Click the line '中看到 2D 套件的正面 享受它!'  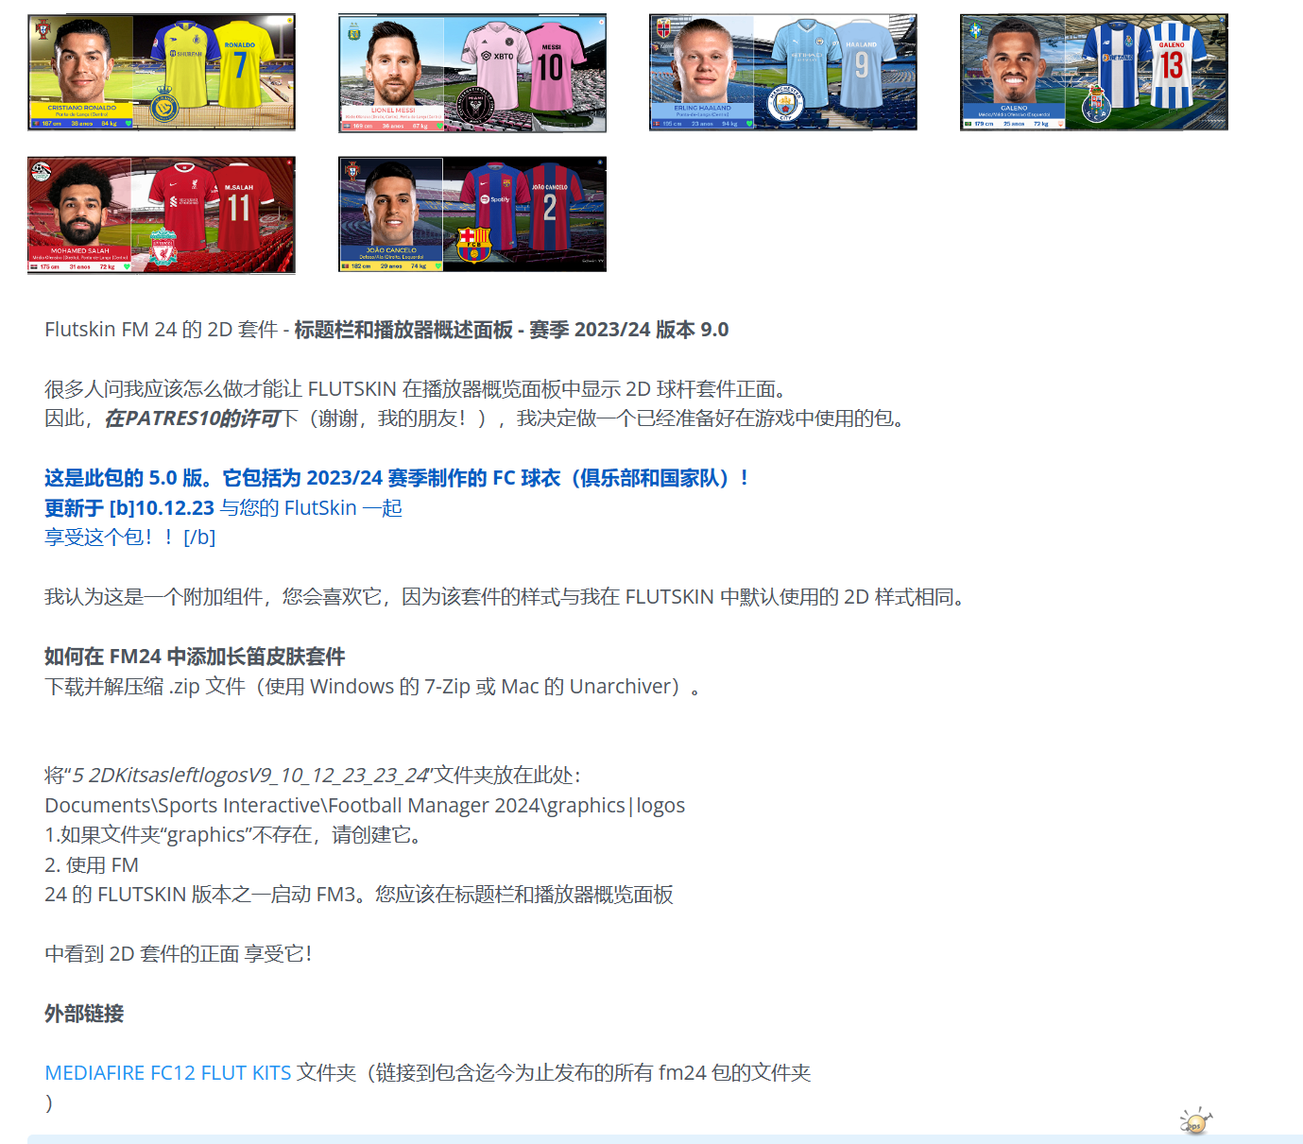click(x=178, y=954)
